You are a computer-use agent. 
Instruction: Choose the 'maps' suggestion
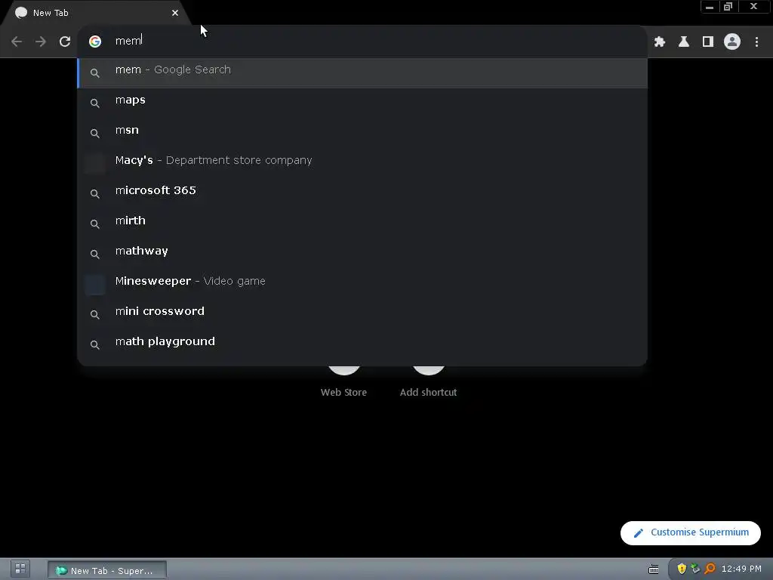pyautogui.click(x=362, y=103)
